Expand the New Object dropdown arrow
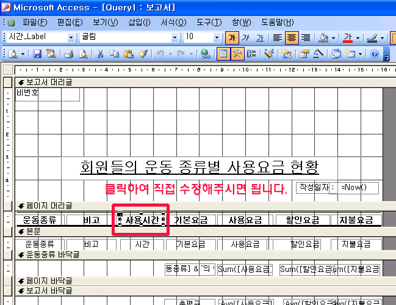 (x=360, y=54)
